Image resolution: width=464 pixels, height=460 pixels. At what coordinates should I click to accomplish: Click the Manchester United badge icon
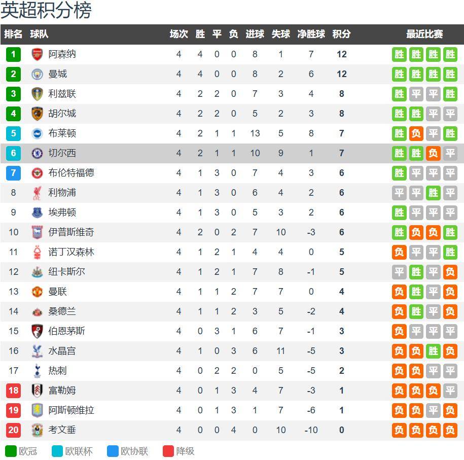37,292
